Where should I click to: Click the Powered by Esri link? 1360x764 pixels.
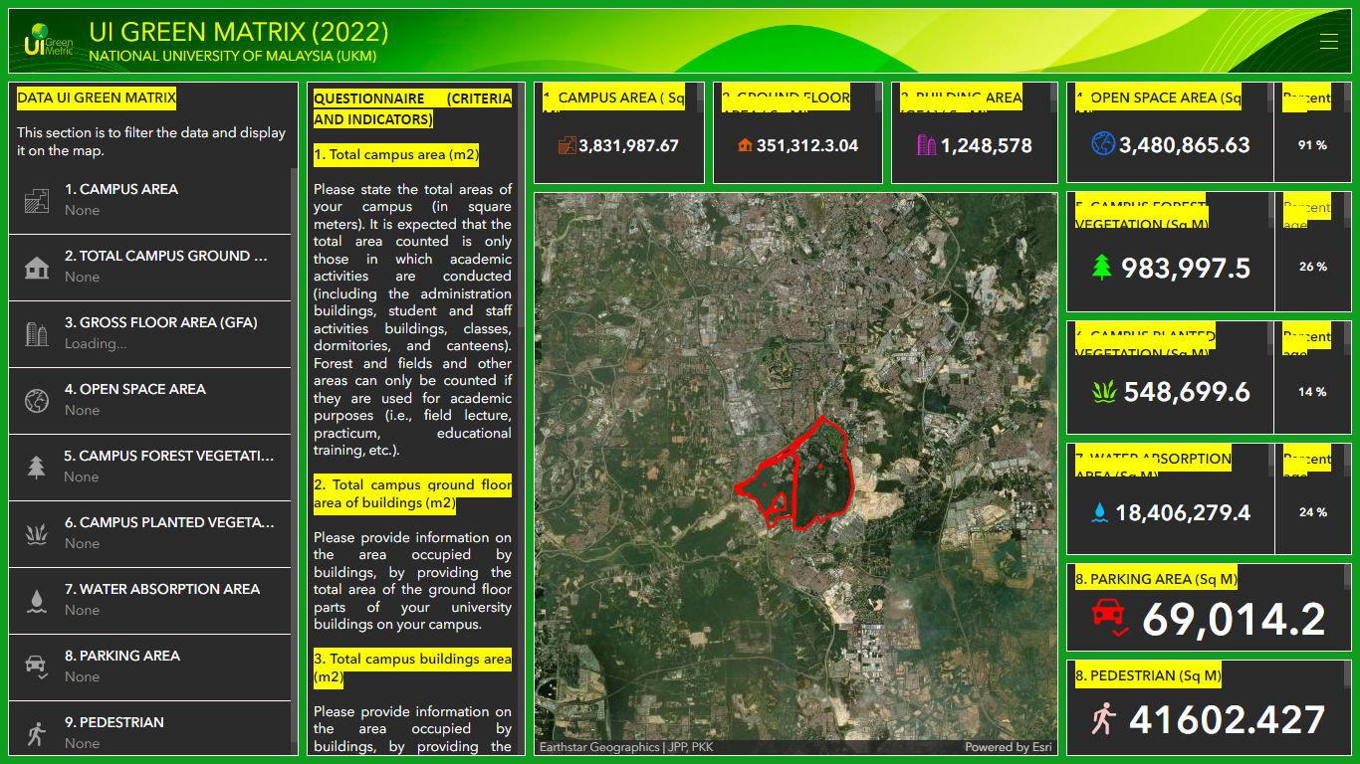click(1008, 746)
